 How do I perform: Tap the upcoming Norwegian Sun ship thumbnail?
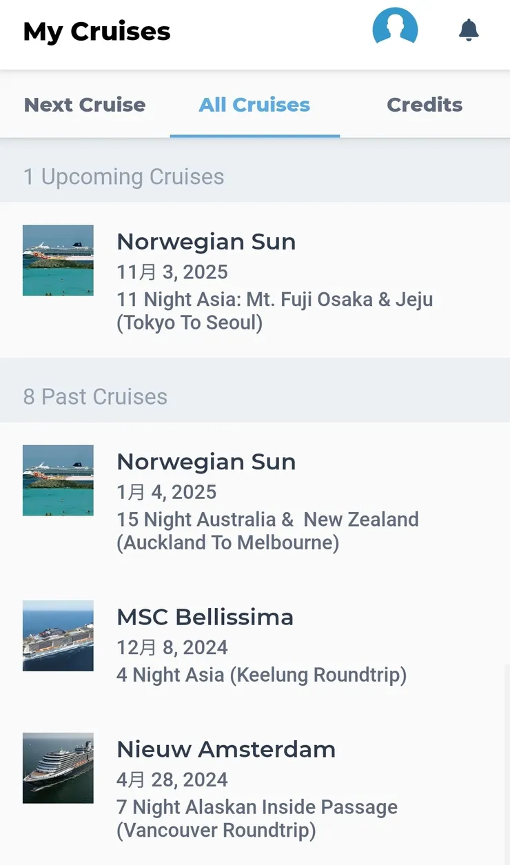click(58, 261)
